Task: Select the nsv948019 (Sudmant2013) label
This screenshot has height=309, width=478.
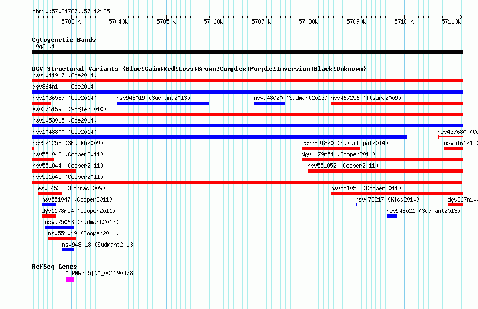Action: tap(153, 98)
